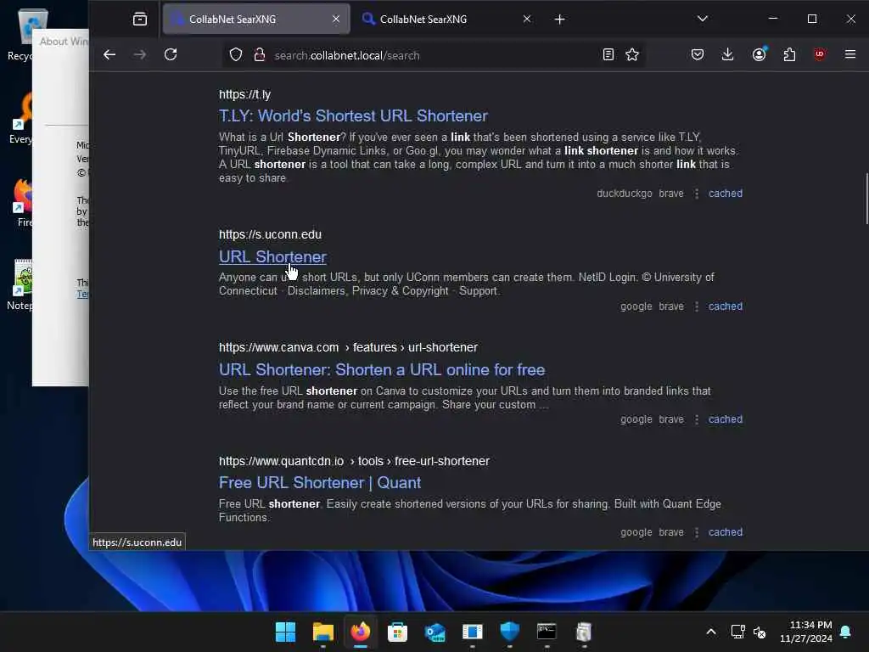Expand options menu dots for T.LY result
This screenshot has height=652, width=869.
tap(697, 194)
